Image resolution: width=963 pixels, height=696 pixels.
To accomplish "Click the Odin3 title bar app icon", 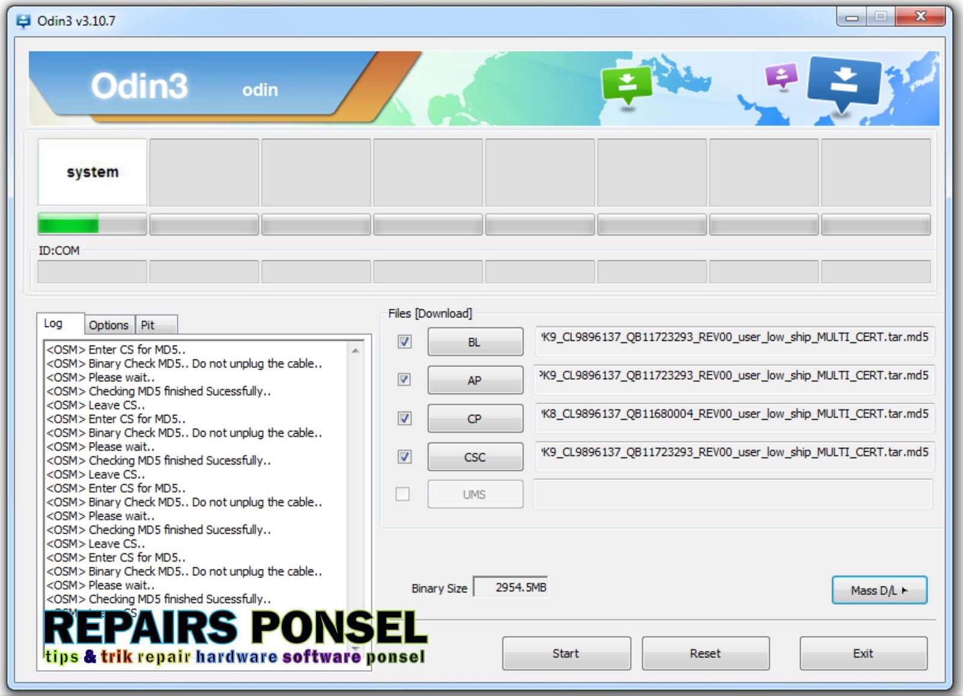I will click(x=23, y=21).
